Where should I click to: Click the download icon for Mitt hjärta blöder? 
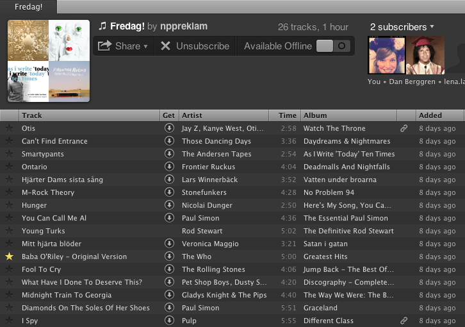point(169,244)
